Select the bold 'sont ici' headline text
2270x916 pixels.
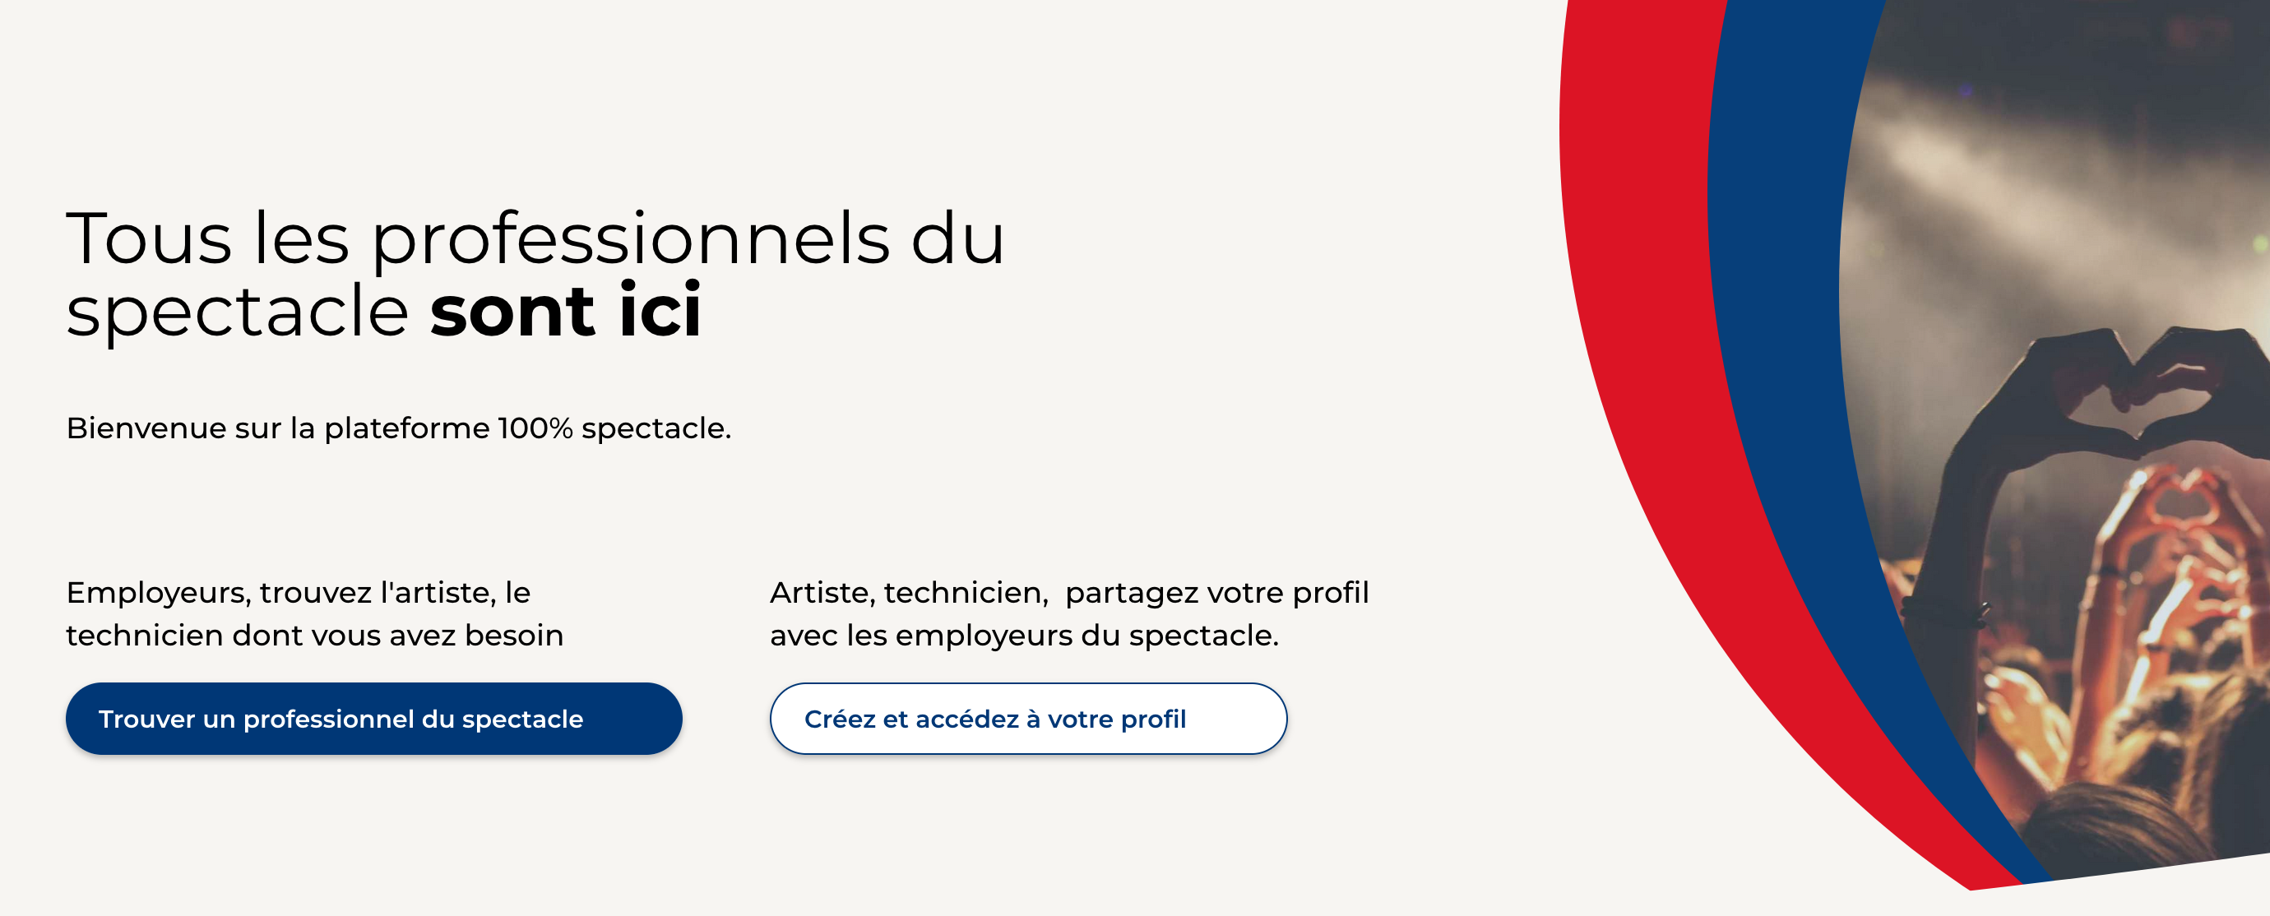point(566,310)
